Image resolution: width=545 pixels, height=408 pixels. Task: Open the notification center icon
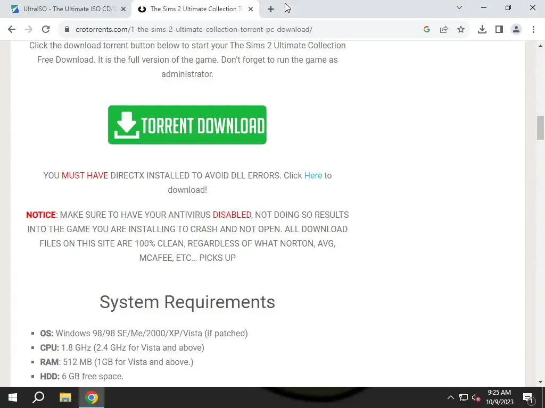tap(527, 397)
